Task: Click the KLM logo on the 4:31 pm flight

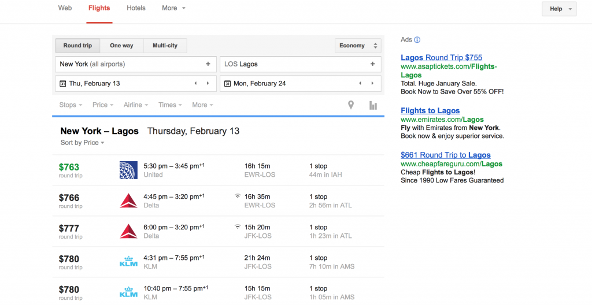Action: coord(128,262)
